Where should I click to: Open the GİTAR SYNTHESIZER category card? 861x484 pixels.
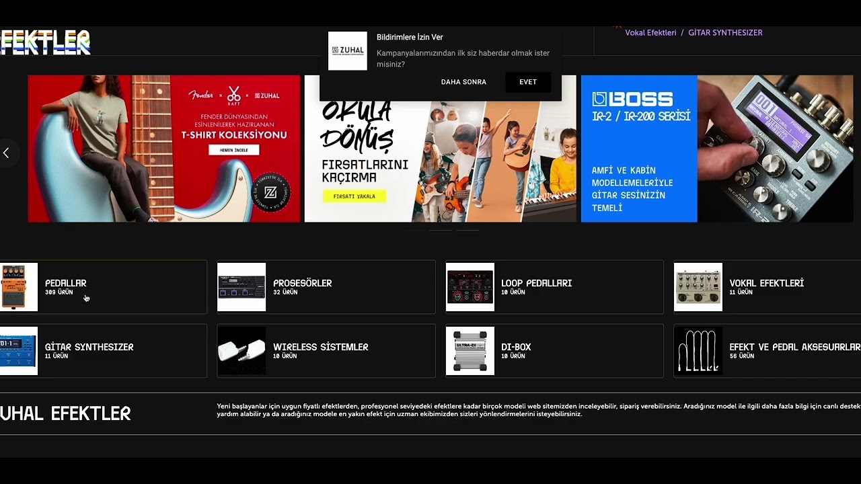pyautogui.click(x=103, y=351)
